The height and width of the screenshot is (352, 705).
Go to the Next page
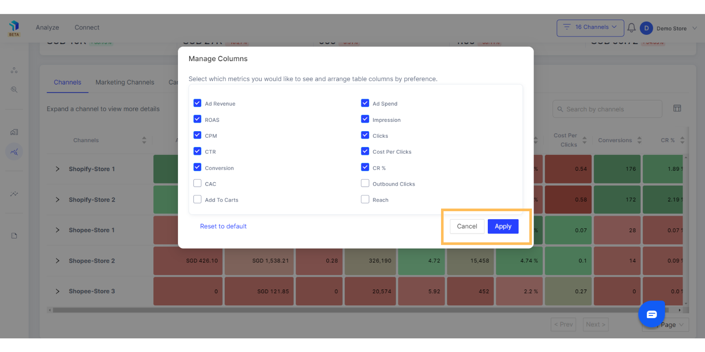[x=596, y=325]
